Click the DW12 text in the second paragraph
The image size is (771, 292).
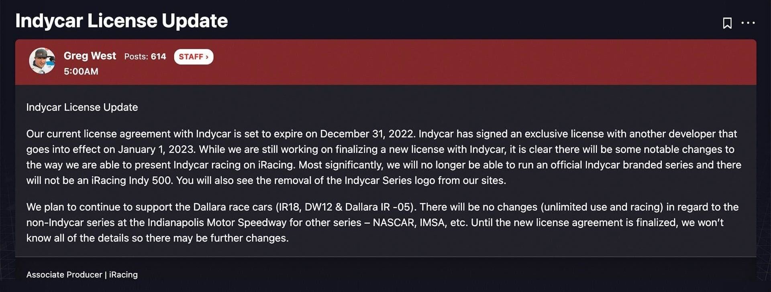coord(318,207)
